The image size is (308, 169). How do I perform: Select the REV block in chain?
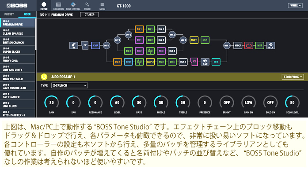(216, 62)
